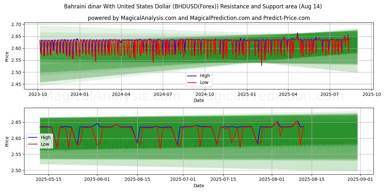Click the 'Price' axis label of upper chart
Viewport: 386px width, 193px height.
[7, 56]
